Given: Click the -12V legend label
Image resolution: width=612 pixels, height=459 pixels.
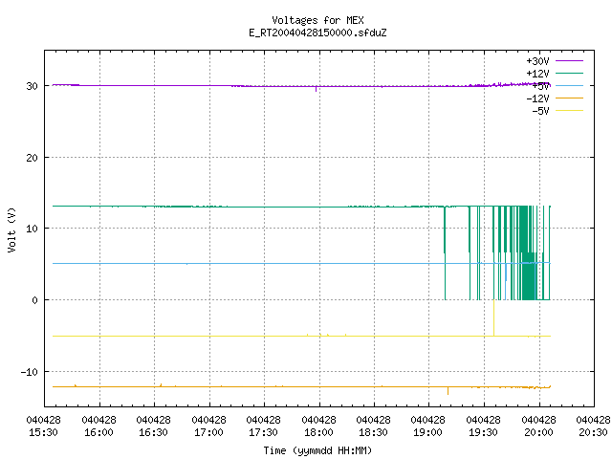Looking at the screenshot, I should click(537, 98).
